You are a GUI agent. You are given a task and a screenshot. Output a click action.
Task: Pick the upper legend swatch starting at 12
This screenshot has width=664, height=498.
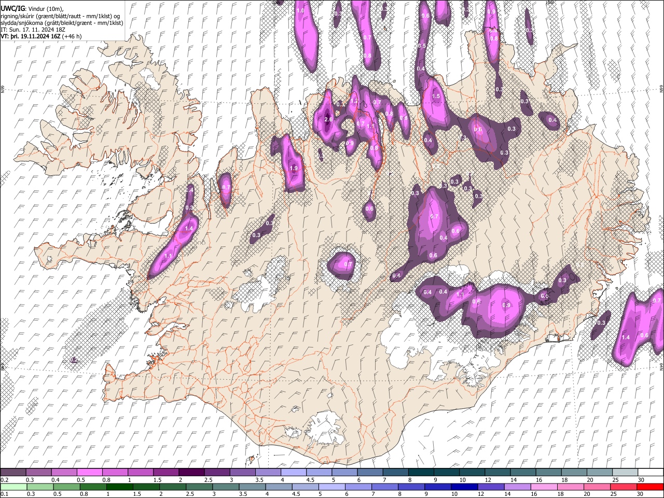point(498,473)
